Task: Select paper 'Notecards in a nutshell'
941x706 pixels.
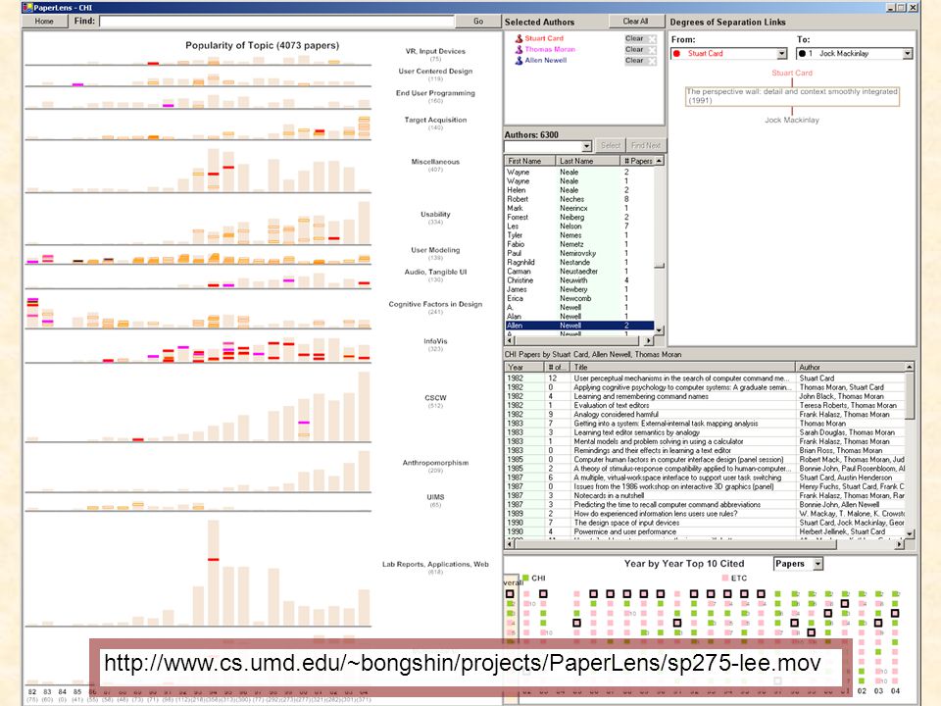Action: [x=705, y=495]
